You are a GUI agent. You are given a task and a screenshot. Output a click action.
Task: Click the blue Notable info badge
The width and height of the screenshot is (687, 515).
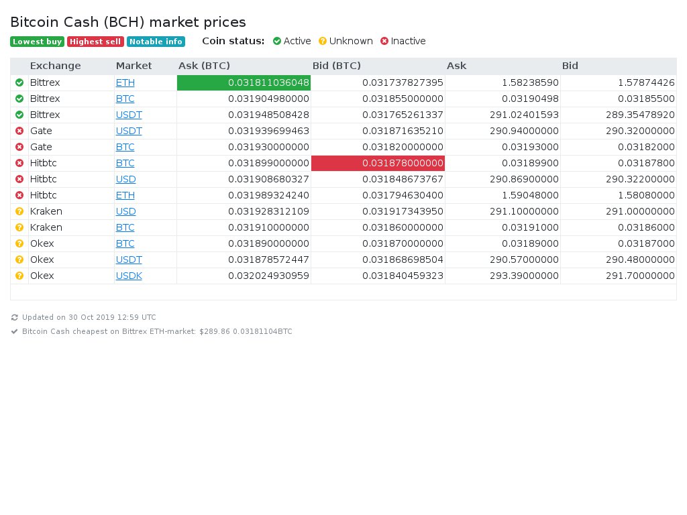pos(156,42)
